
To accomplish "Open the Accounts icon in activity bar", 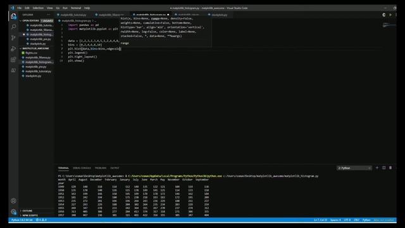I will pos(13,201).
